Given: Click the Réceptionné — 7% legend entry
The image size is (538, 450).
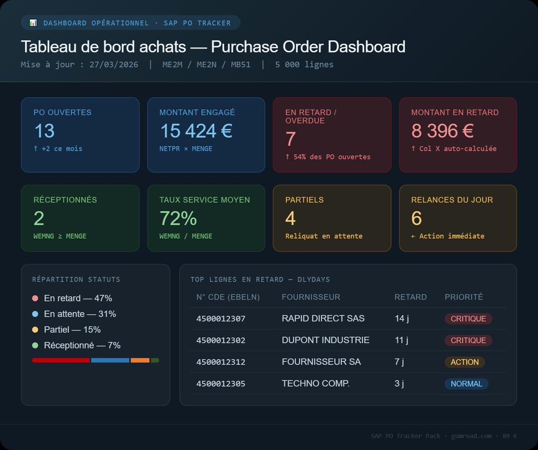Looking at the screenshot, I should [x=77, y=345].
